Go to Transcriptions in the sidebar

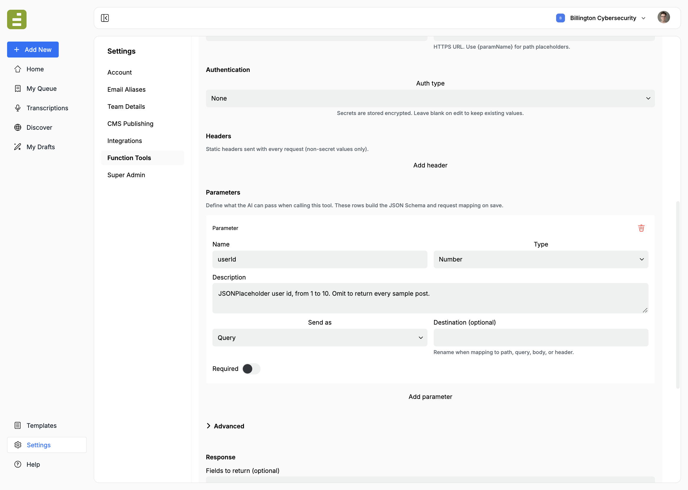(47, 108)
